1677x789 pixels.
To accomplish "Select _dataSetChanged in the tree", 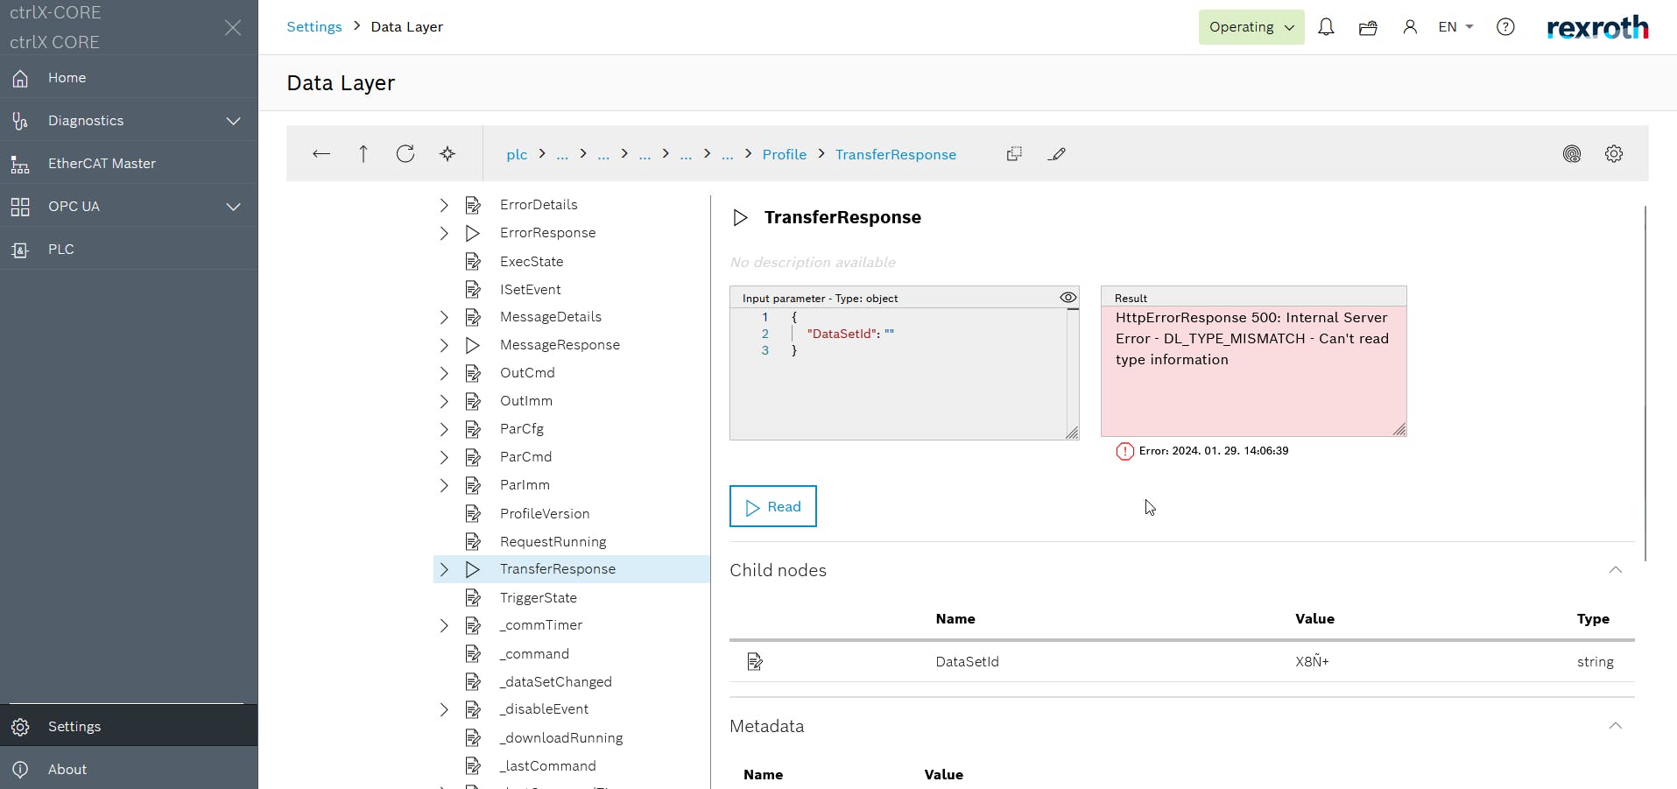I will (556, 682).
